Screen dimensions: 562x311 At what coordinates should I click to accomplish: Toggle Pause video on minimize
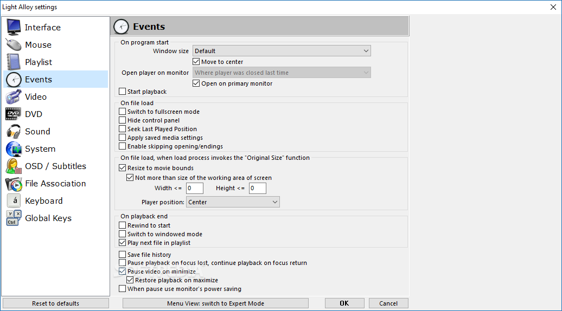pyautogui.click(x=122, y=271)
